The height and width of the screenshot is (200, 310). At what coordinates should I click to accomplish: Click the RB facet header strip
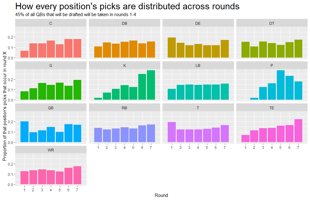click(x=124, y=108)
